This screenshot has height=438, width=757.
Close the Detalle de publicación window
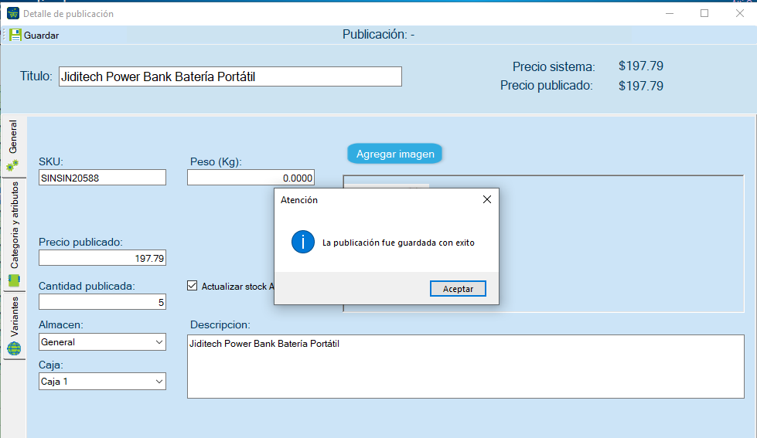(740, 13)
